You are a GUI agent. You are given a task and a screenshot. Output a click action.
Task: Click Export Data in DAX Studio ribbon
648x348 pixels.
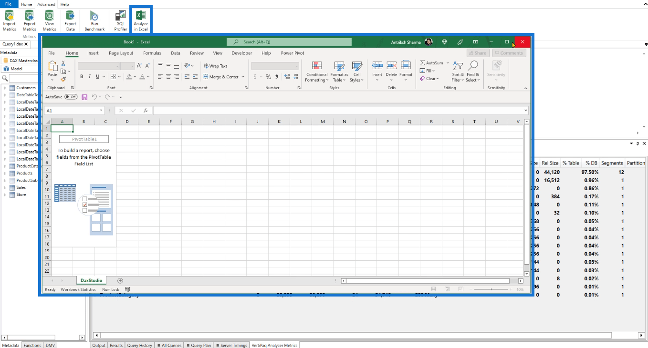70,21
